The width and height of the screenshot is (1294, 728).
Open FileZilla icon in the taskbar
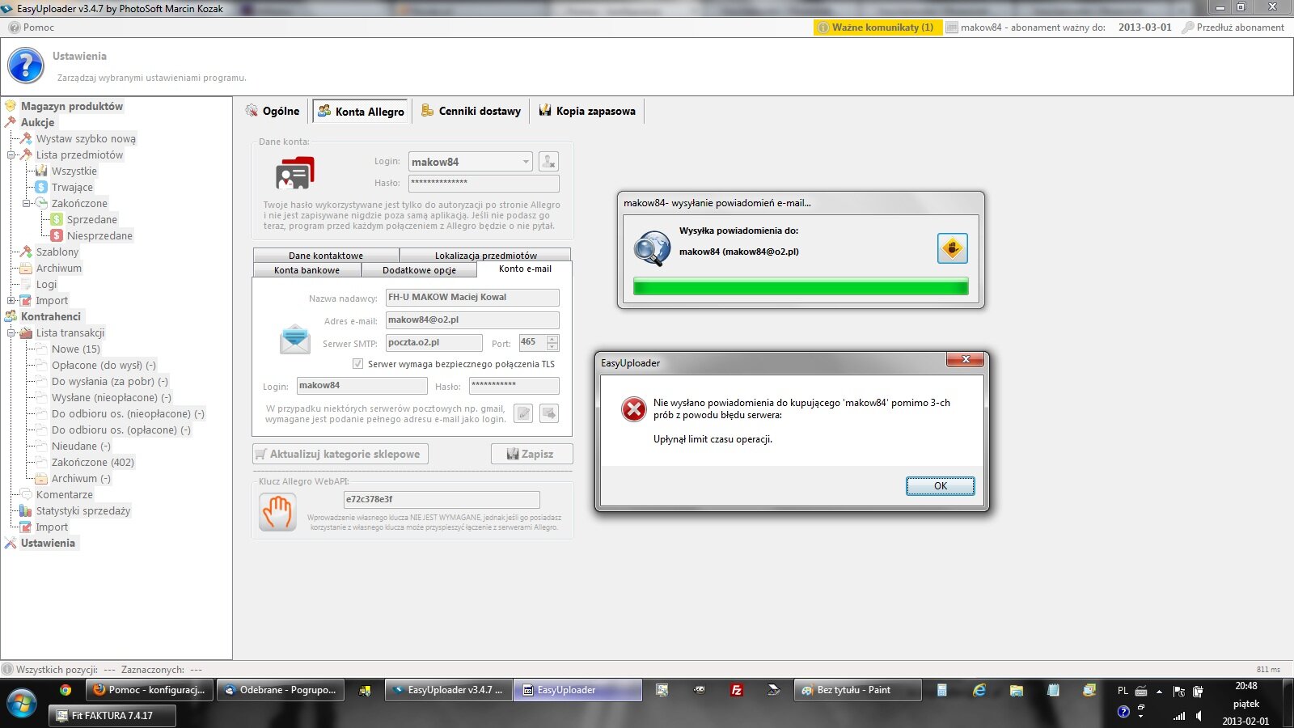pyautogui.click(x=737, y=690)
